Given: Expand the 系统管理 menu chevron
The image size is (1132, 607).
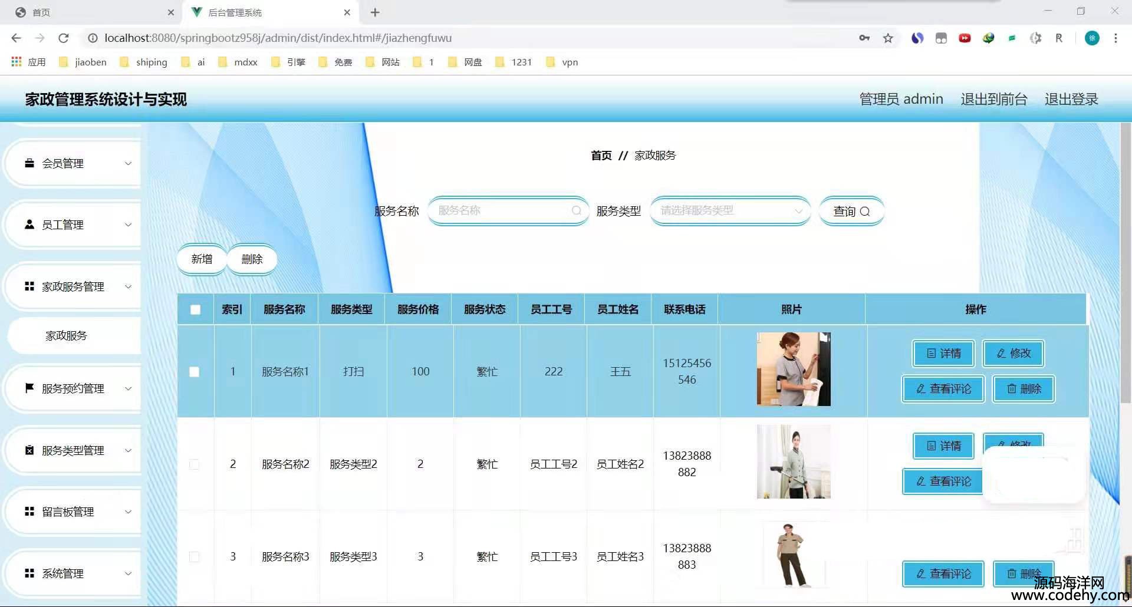Looking at the screenshot, I should click(128, 573).
